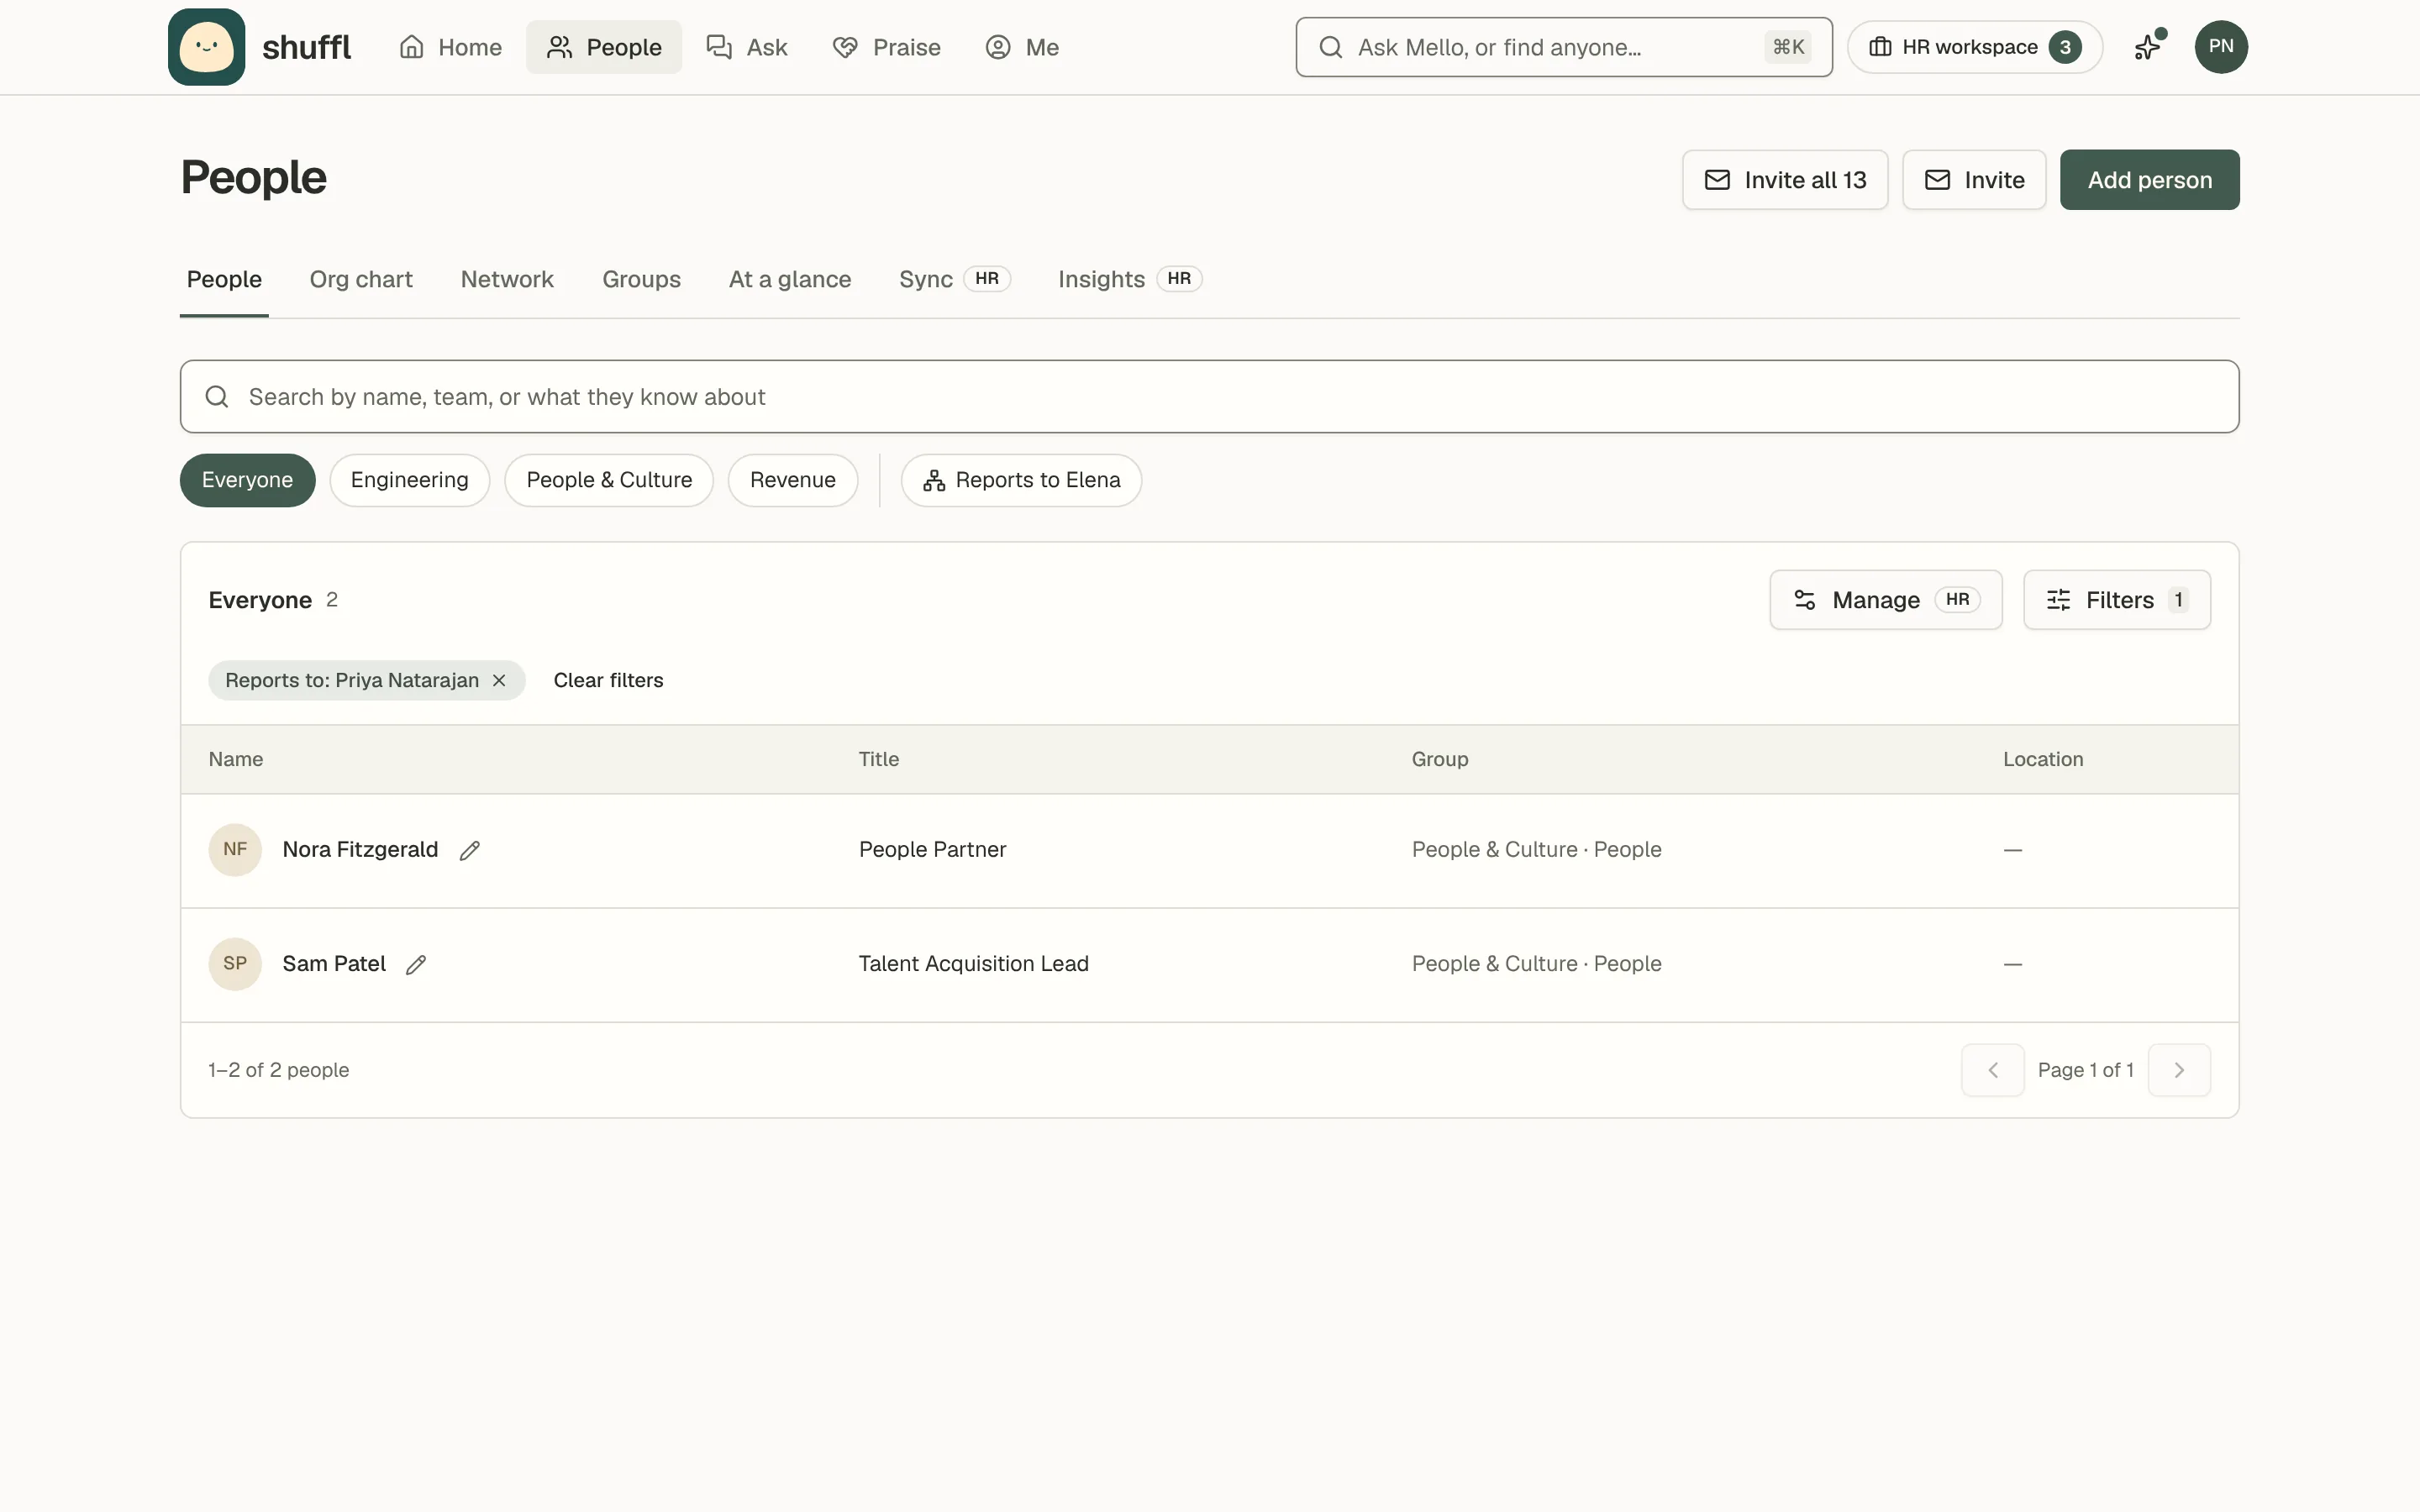Screen dimensions: 2420x1512
Task: Remove Reports to Priya Natarajan filter
Action: (x=499, y=680)
